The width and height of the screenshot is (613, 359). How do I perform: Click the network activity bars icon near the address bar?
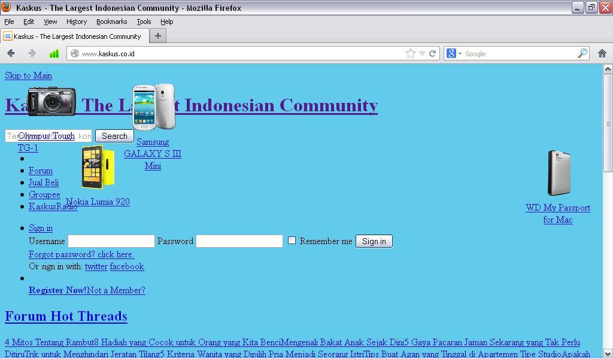(53, 53)
